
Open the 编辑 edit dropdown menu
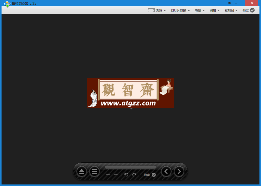pyautogui.click(x=215, y=10)
